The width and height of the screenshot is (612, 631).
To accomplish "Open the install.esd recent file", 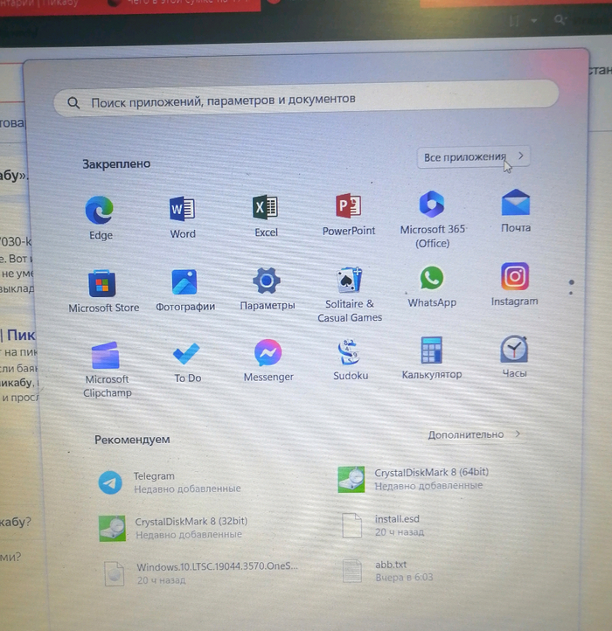I will pos(399,524).
